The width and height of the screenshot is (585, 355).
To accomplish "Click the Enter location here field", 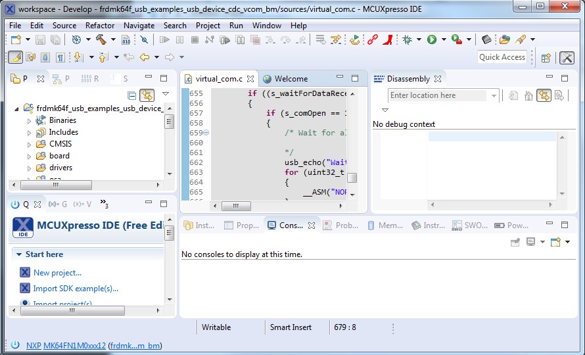I will [x=438, y=95].
